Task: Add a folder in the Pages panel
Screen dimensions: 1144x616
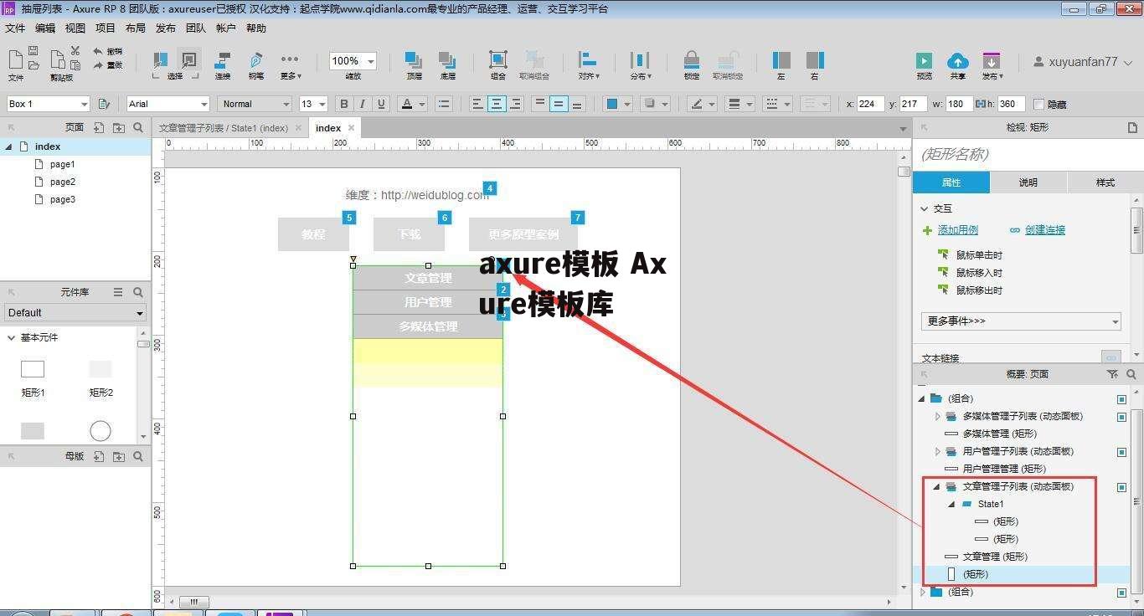Action: coord(119,127)
